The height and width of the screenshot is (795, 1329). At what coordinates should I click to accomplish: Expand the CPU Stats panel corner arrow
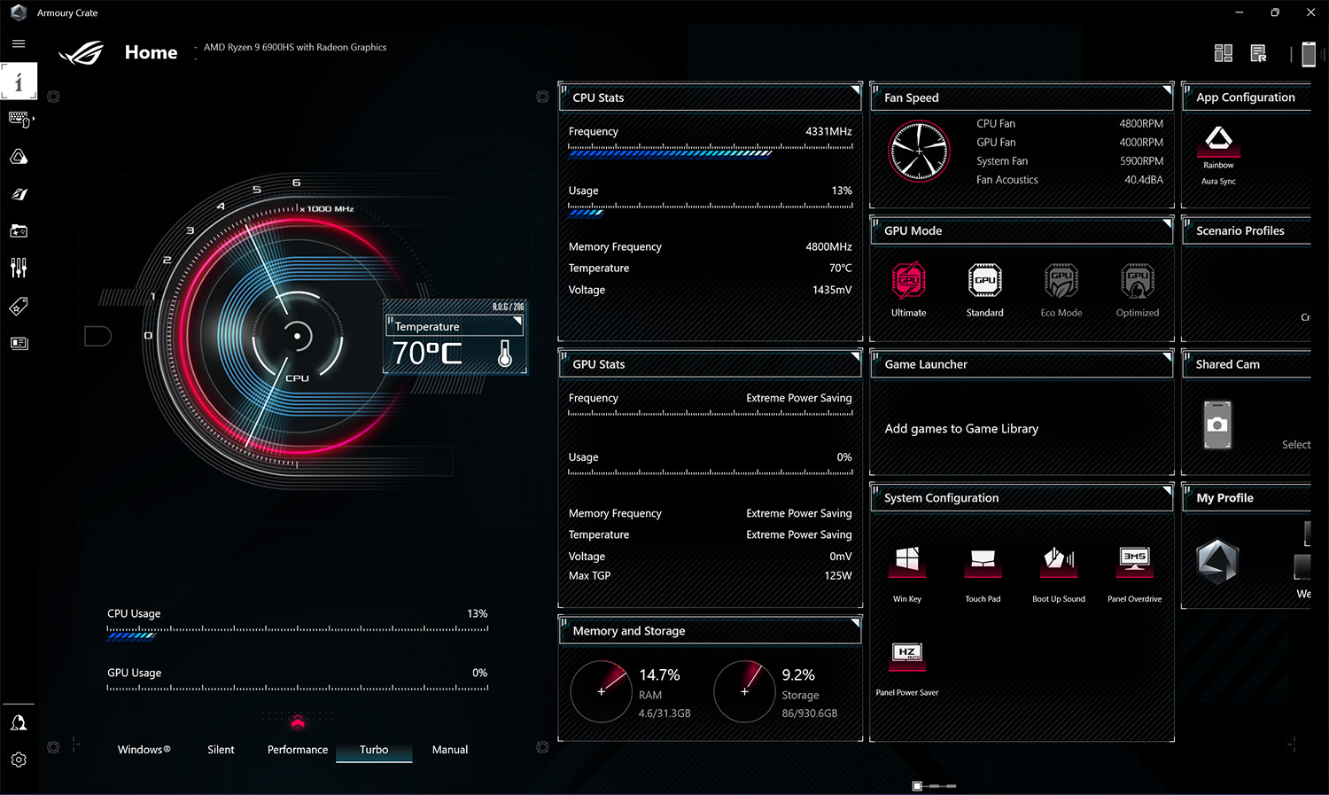pos(855,90)
